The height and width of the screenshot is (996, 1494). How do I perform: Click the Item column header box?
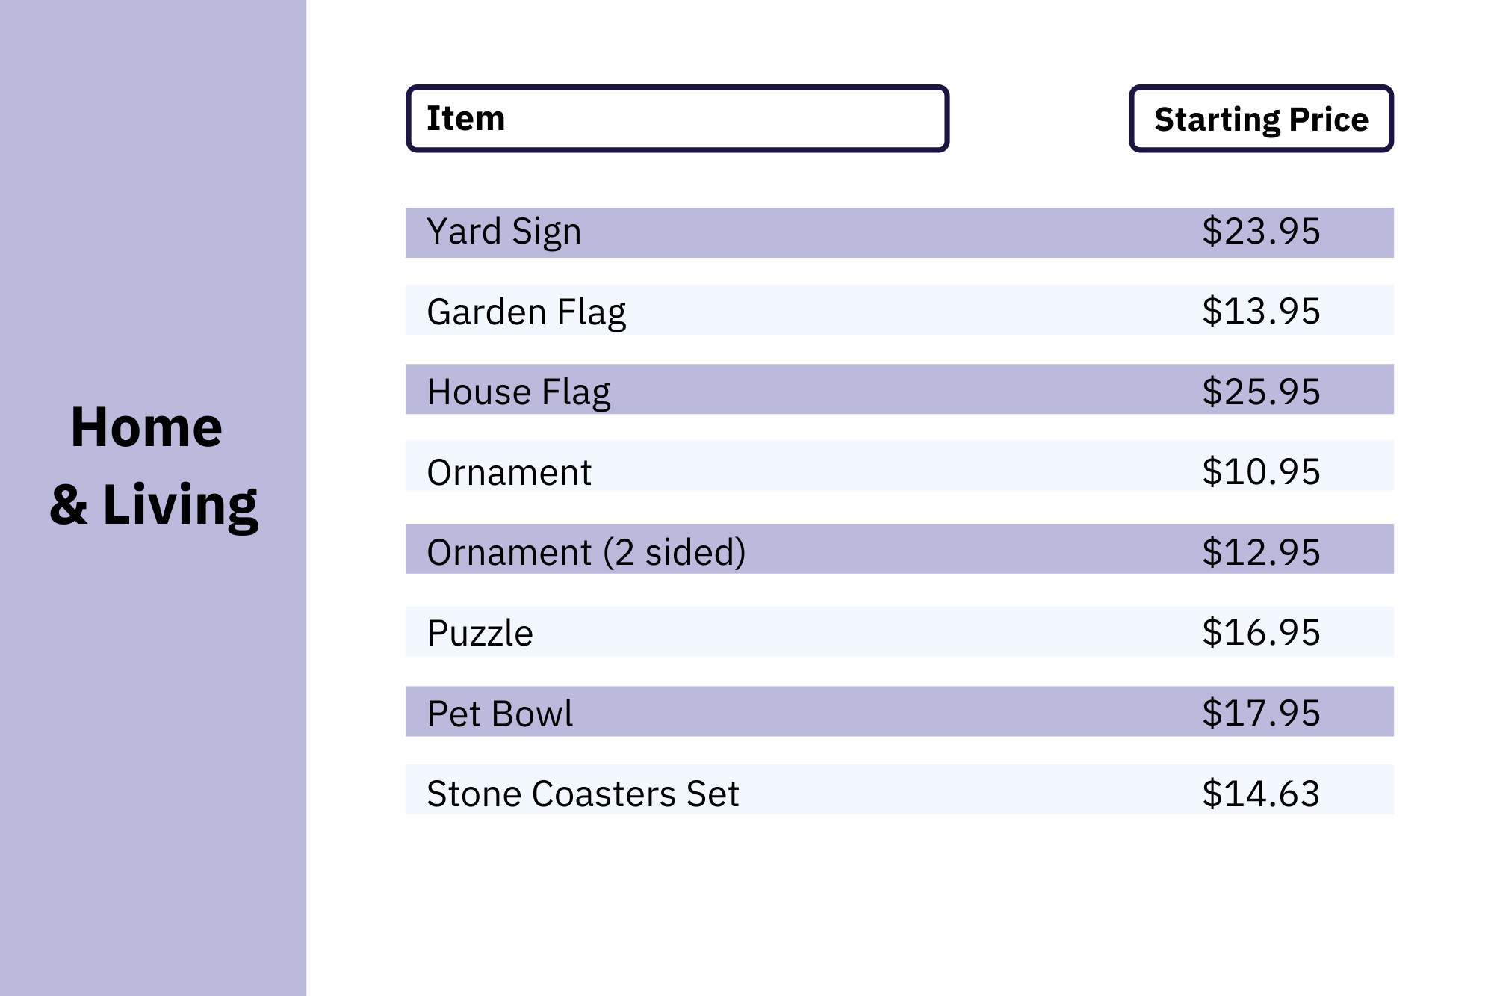677,119
